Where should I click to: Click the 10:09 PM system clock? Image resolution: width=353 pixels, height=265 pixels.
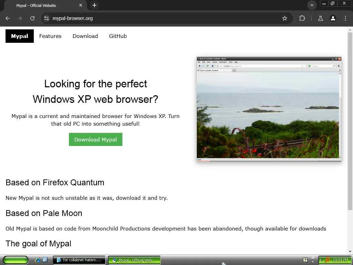pyautogui.click(x=340, y=260)
